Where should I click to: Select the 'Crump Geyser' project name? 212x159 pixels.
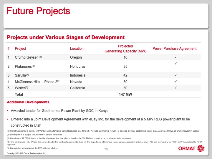click(25, 57)
